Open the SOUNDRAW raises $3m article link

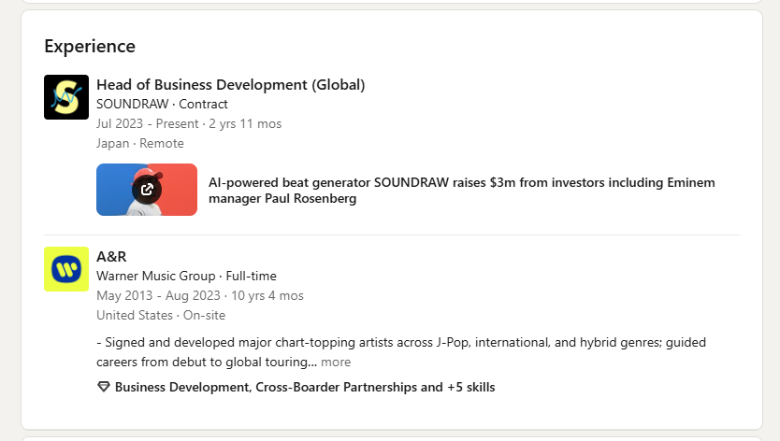point(462,191)
